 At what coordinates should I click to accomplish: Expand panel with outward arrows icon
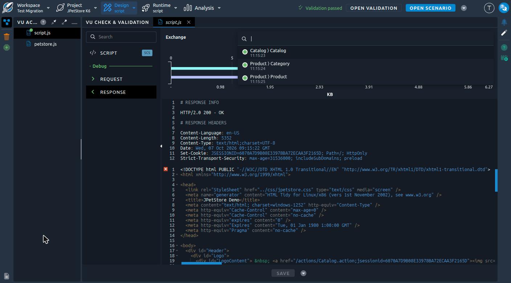(64, 22)
